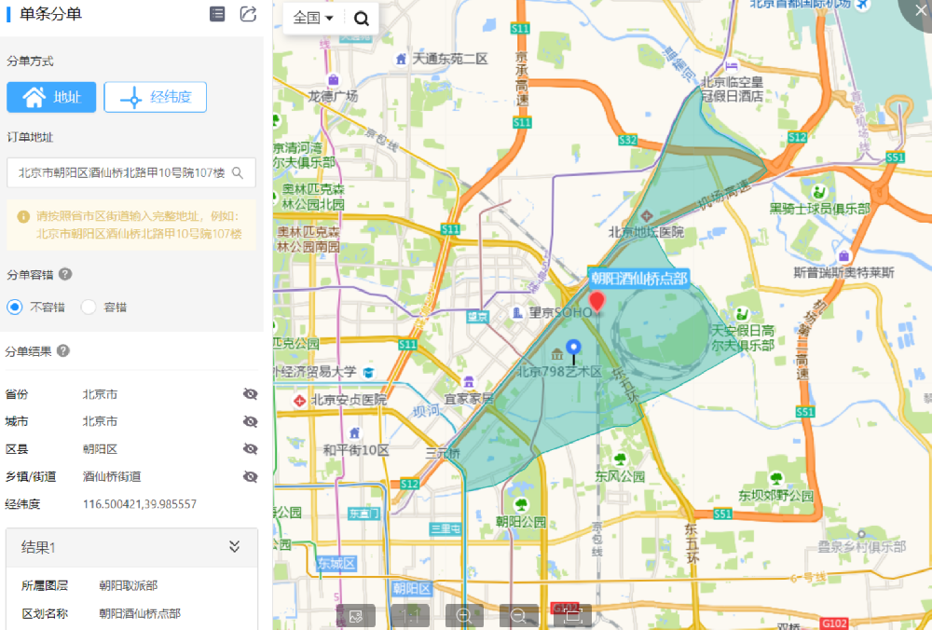The image size is (932, 630).
Task: Click the search magnifier in the address field
Action: (238, 173)
